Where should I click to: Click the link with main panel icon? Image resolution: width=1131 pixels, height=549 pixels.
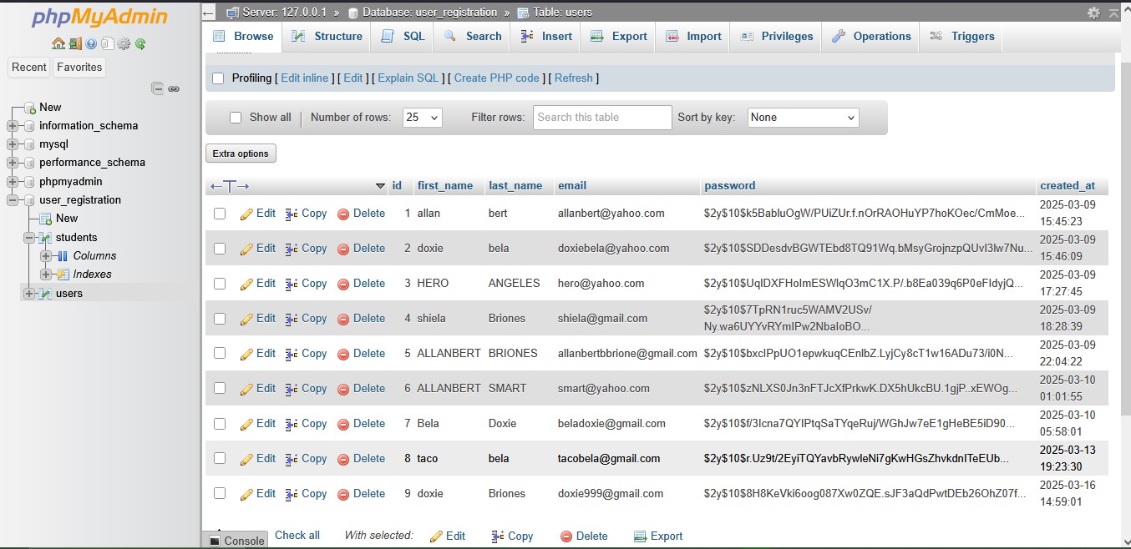click(x=174, y=88)
